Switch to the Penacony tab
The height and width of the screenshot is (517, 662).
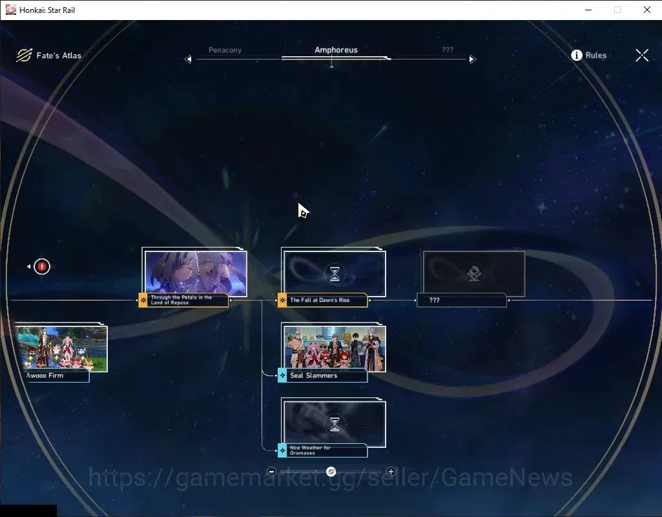(225, 50)
